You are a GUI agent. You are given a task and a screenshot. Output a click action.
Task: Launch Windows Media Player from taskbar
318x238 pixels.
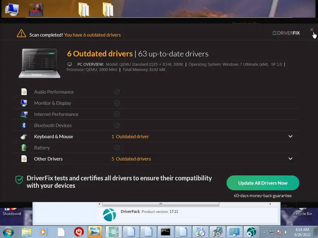tap(43, 232)
